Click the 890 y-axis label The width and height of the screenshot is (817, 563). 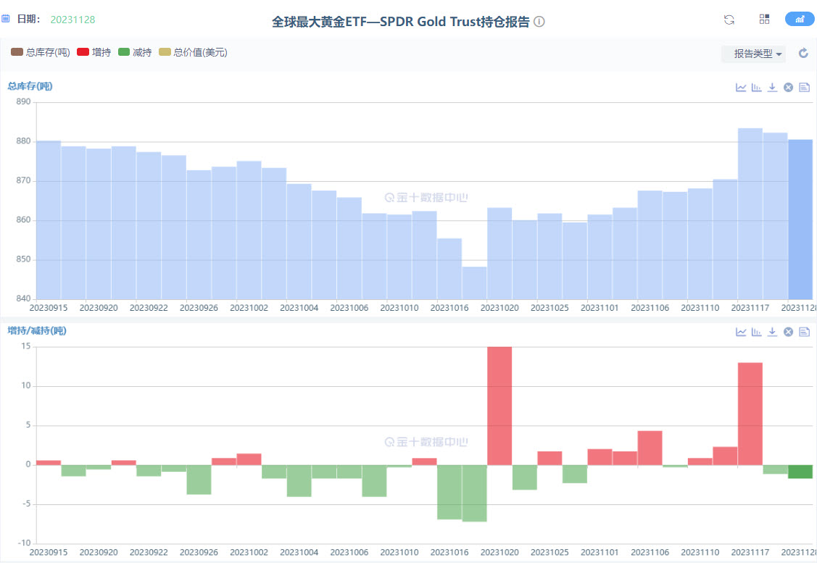click(23, 101)
